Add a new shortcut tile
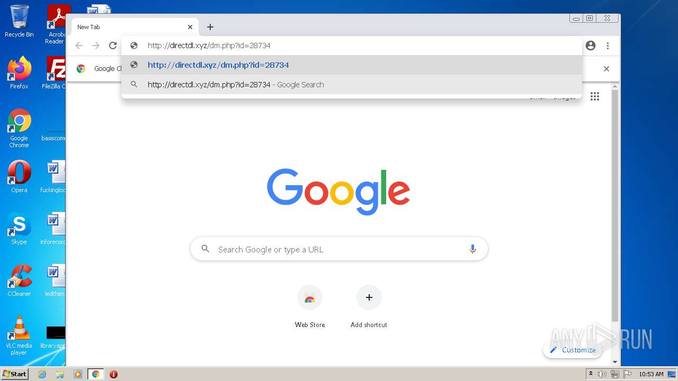678x381 pixels. [x=369, y=307]
